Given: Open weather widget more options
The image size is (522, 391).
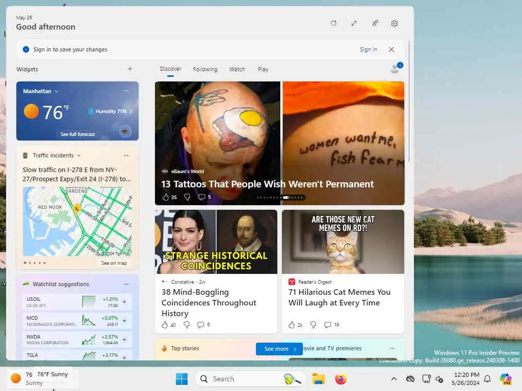Looking at the screenshot, I should pos(126,91).
